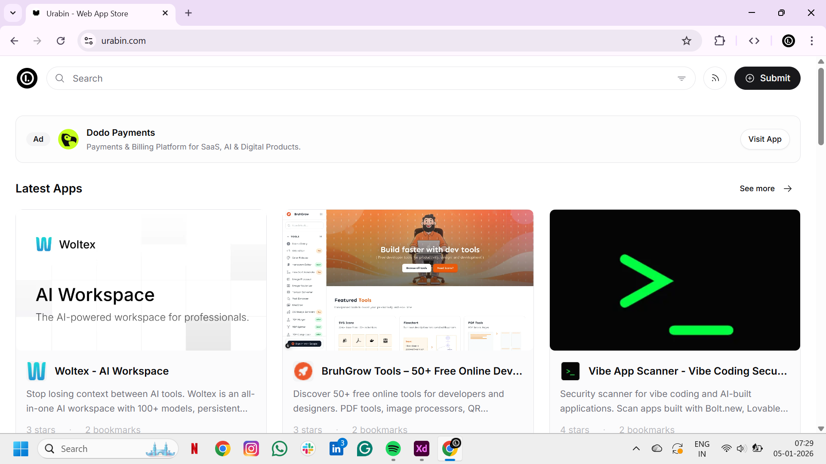This screenshot has height=464, width=826.
Task: Open the Vibe App Scanner thumbnail
Action: click(x=675, y=280)
